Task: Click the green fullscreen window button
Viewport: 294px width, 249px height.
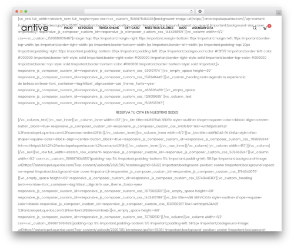Action: pos(26,12)
